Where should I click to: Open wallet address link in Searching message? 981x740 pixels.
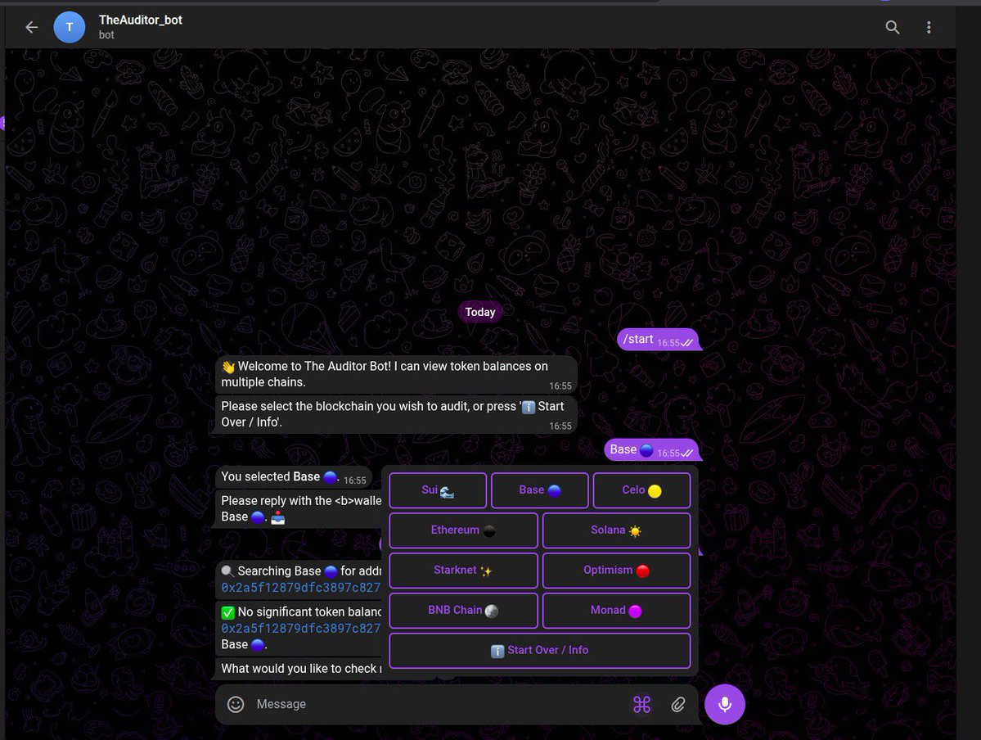click(301, 588)
